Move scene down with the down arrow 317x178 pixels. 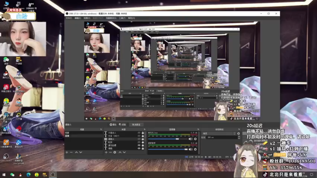click(x=81, y=152)
